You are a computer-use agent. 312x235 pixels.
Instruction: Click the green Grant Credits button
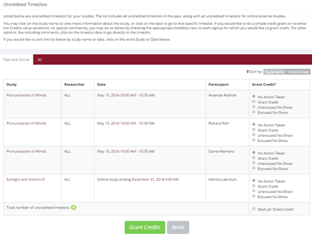(x=145, y=227)
